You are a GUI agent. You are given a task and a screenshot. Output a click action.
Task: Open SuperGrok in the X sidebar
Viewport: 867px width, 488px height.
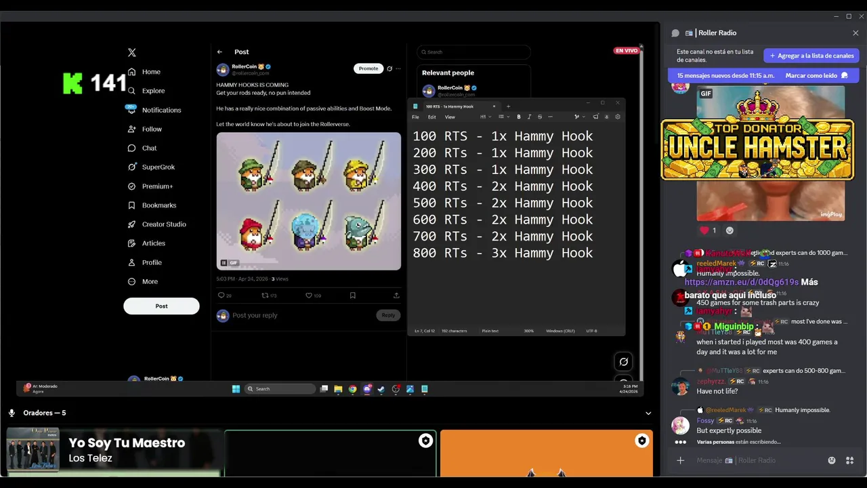[x=150, y=167]
